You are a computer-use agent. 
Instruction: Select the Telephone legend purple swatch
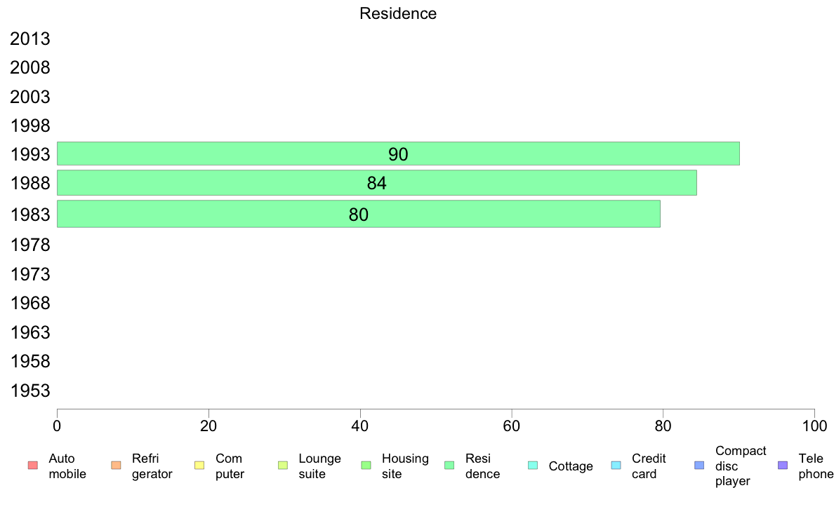[x=783, y=466]
